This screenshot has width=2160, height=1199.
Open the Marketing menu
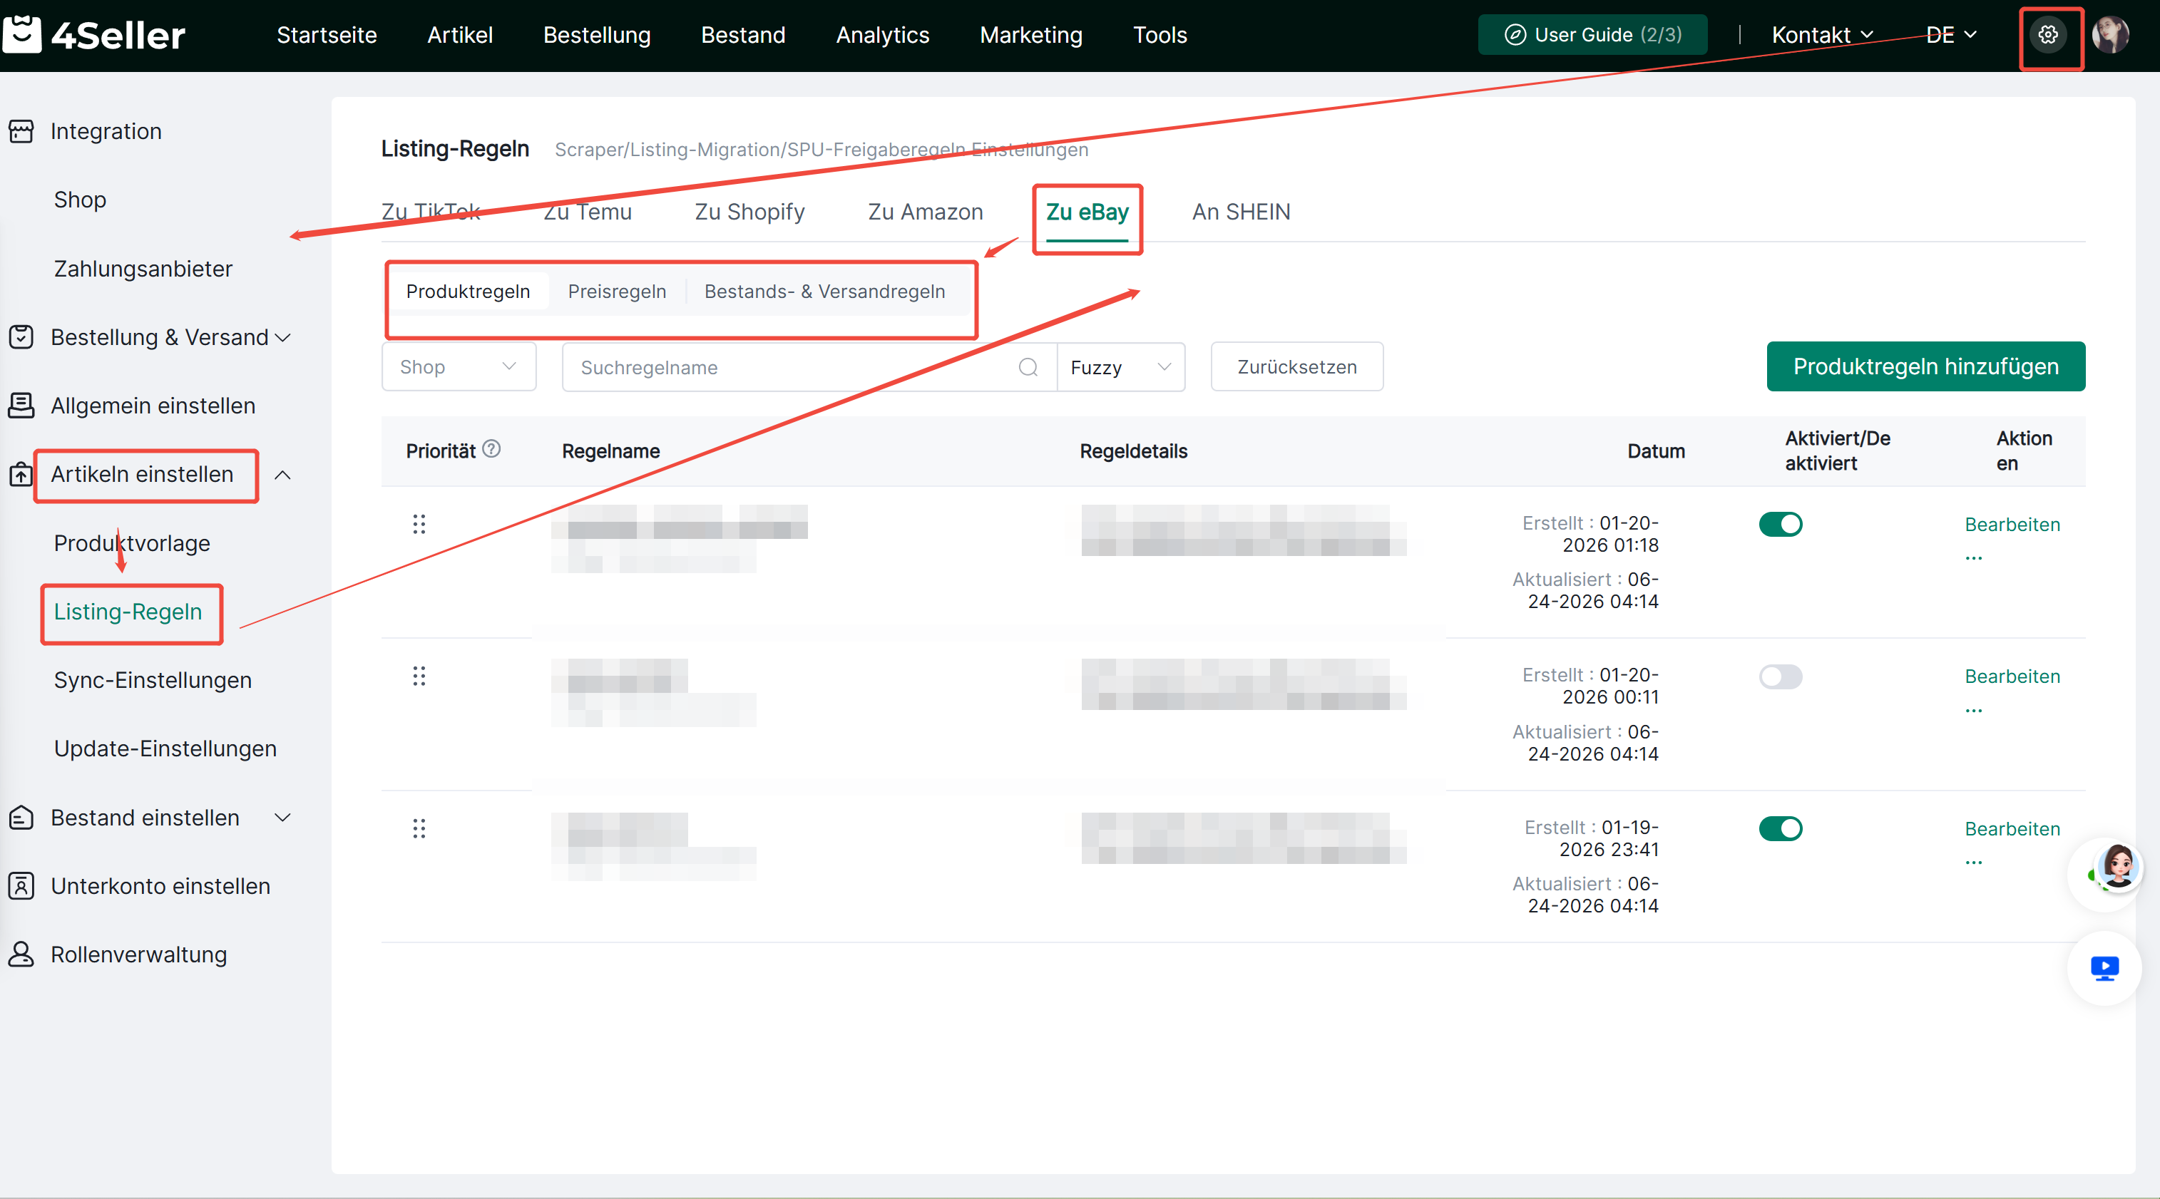[x=1030, y=34]
